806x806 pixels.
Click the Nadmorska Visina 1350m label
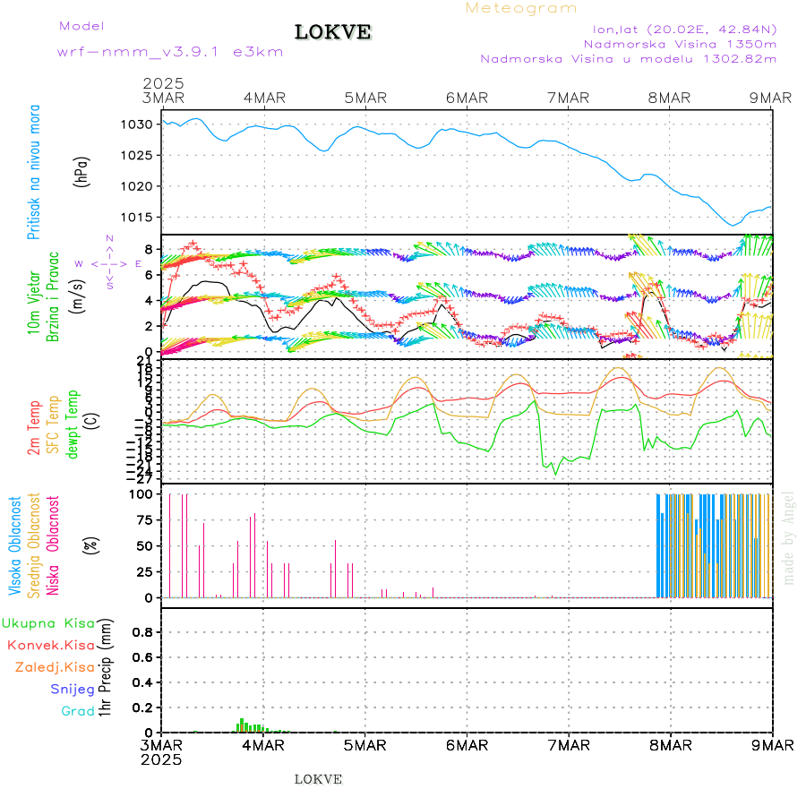(x=680, y=43)
